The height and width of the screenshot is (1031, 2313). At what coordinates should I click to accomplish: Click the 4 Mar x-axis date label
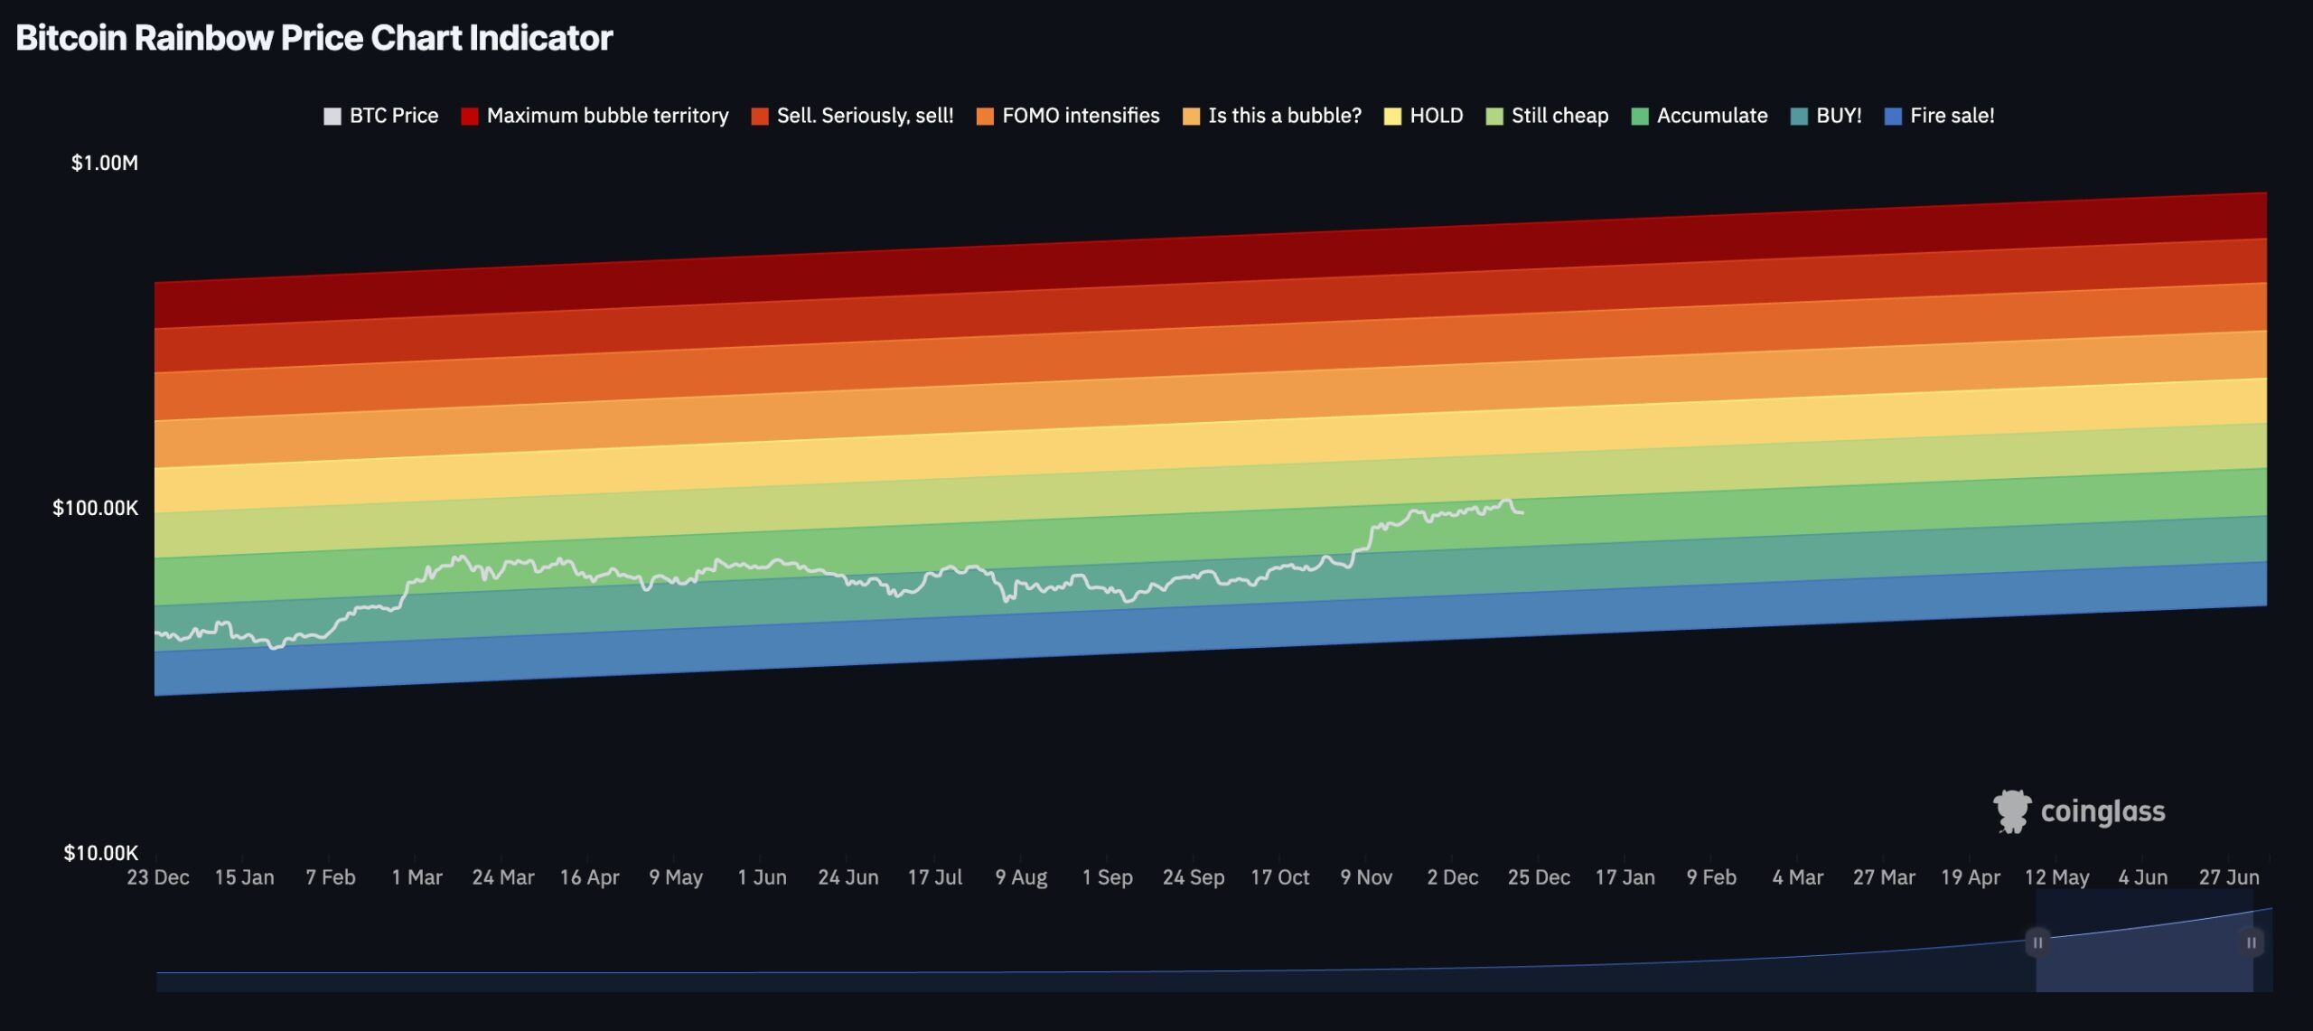coord(1798,877)
